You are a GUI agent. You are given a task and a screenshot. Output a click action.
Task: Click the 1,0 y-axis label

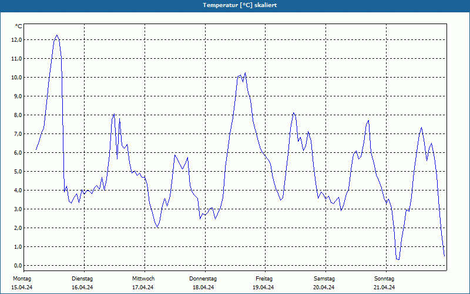click(17, 246)
